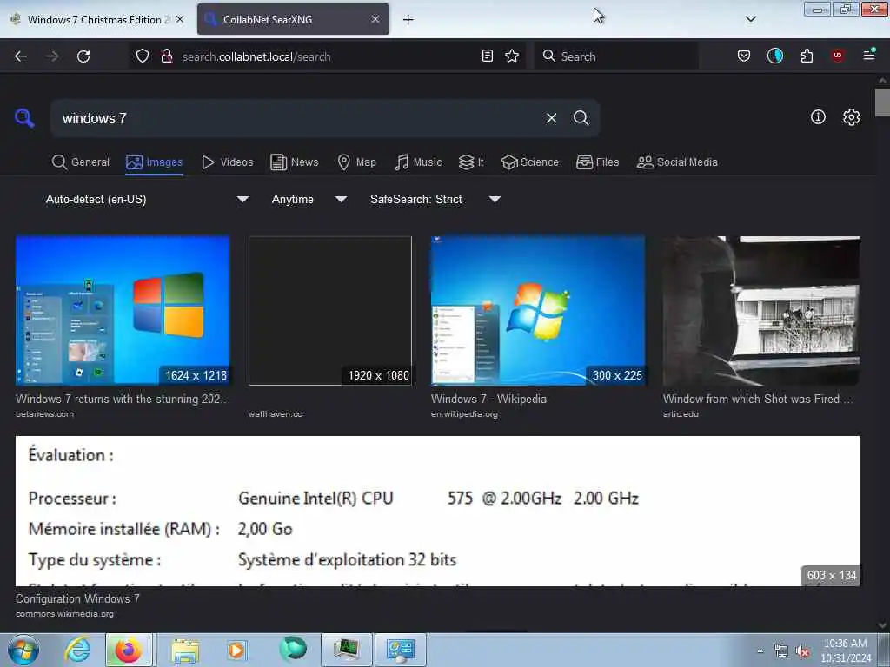Image resolution: width=890 pixels, height=667 pixels.
Task: Expand the Auto-detect (en-US) language dropdown
Action: 147,199
